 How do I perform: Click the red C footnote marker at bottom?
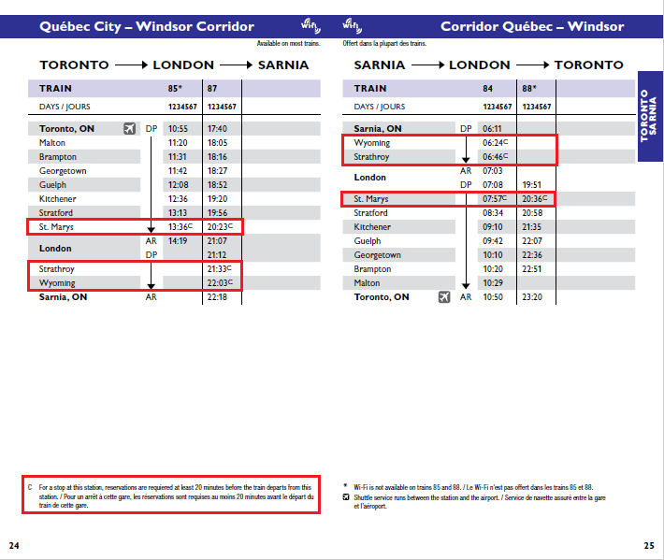pyautogui.click(x=29, y=488)
